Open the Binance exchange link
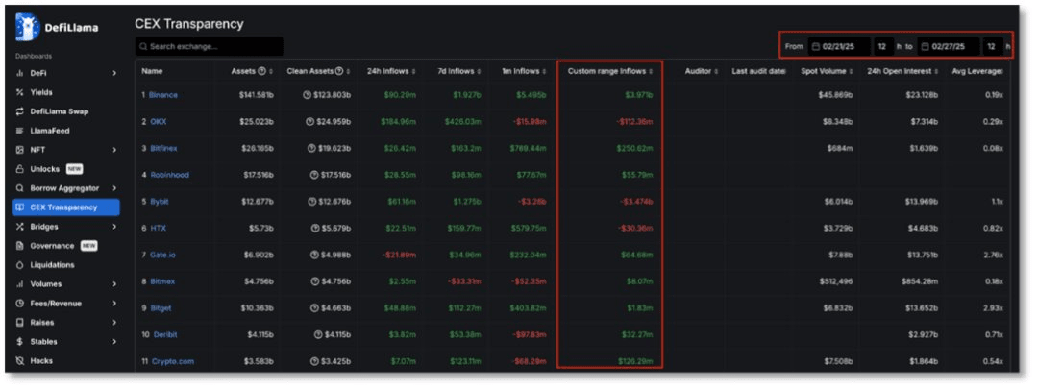The height and width of the screenshot is (390, 1038). coord(162,95)
